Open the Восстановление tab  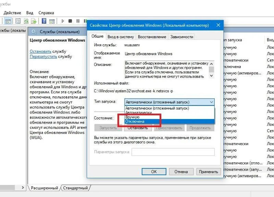pyautogui.click(x=152, y=37)
